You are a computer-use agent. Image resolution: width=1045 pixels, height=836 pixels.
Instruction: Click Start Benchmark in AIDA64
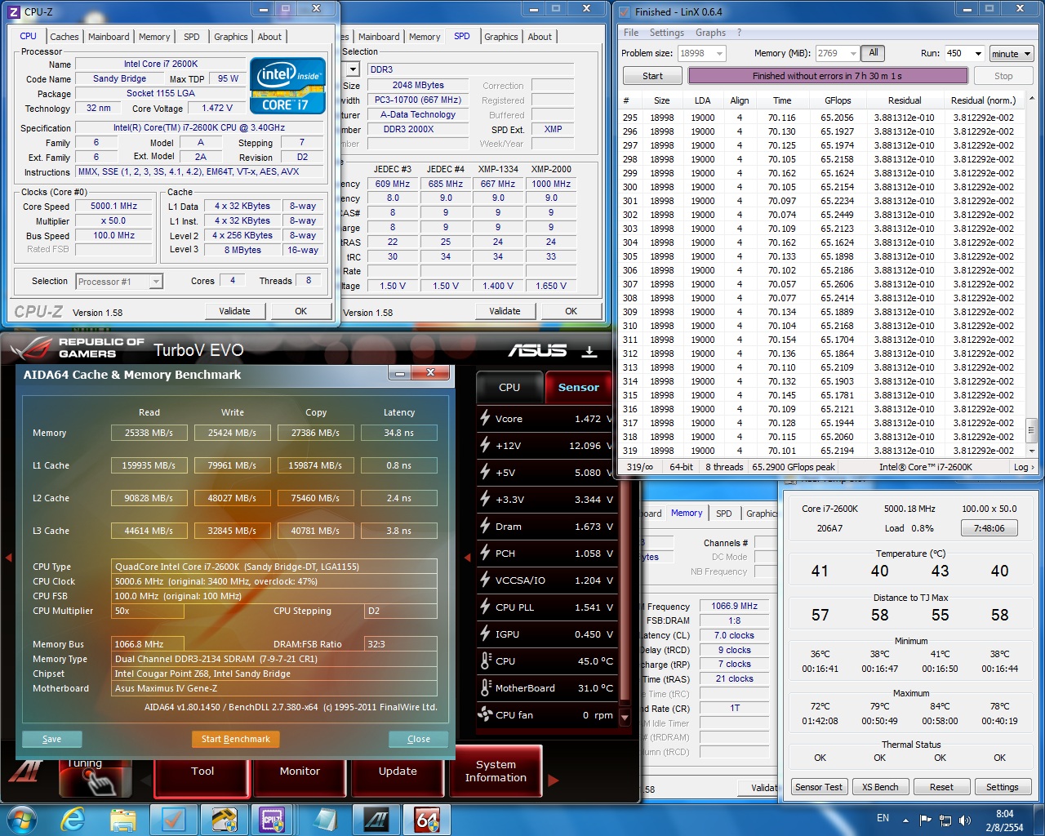[235, 739]
